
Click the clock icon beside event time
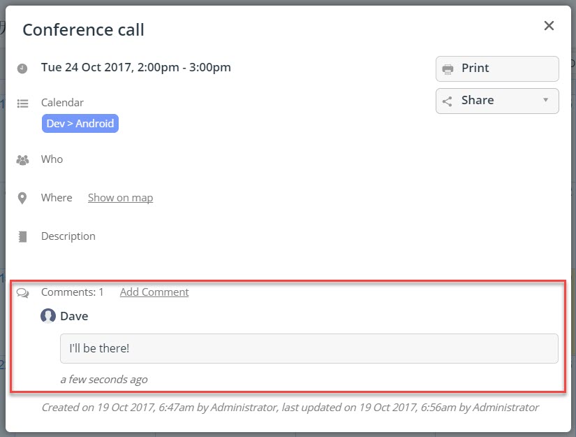pyautogui.click(x=22, y=69)
